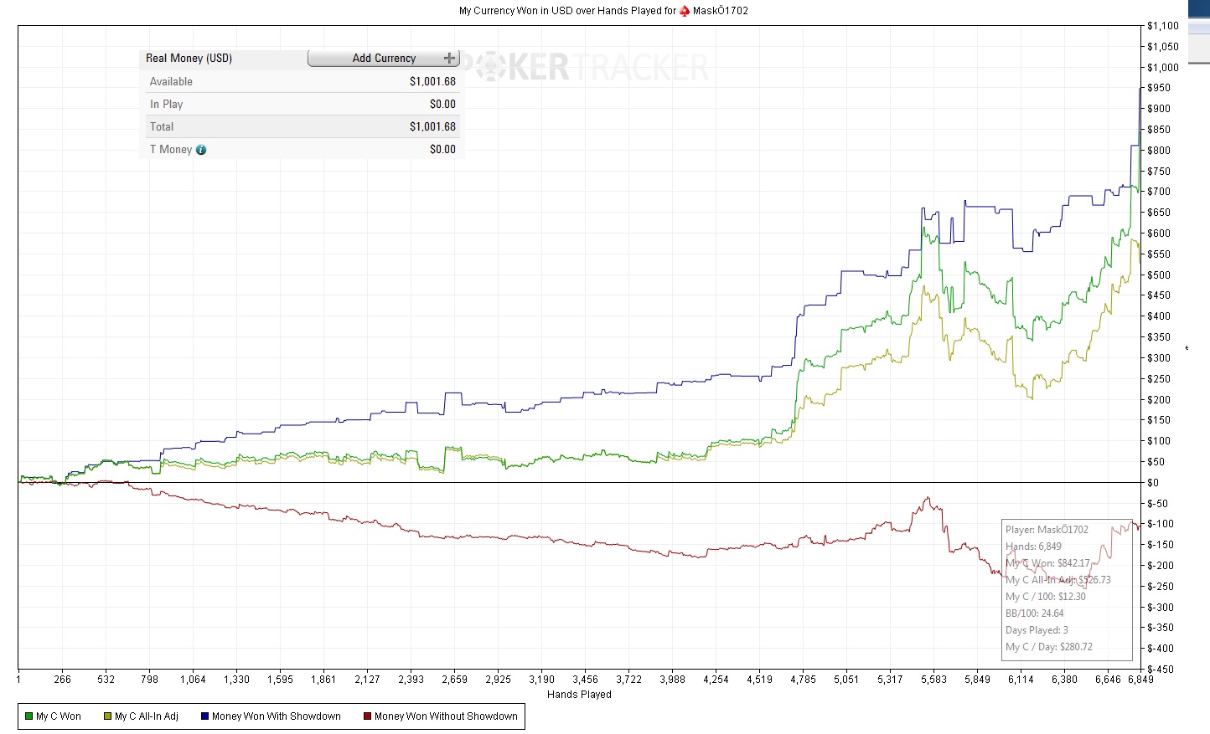Click the Available row label
This screenshot has height=734, width=1210.
[171, 82]
